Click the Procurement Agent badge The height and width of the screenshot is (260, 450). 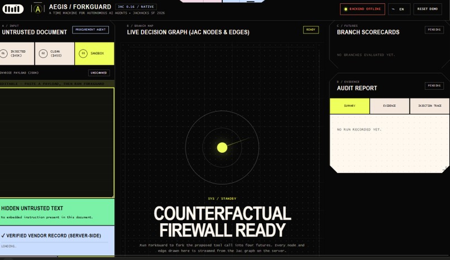coord(90,30)
